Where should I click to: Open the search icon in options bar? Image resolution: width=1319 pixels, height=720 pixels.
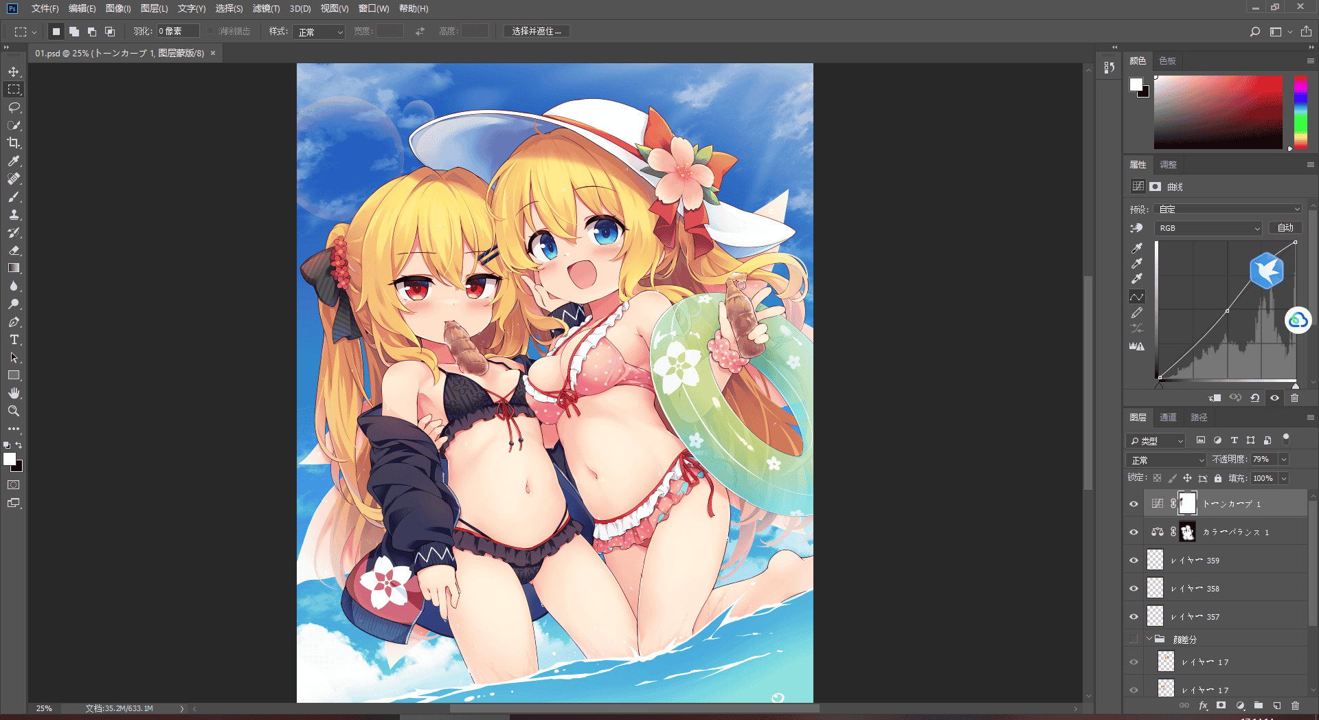[1254, 32]
